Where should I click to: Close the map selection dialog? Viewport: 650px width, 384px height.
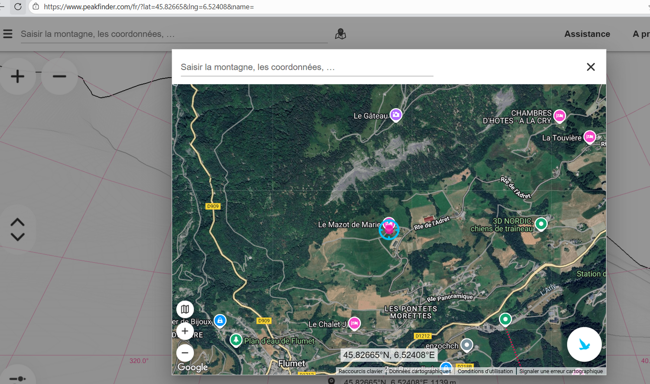coord(591,67)
